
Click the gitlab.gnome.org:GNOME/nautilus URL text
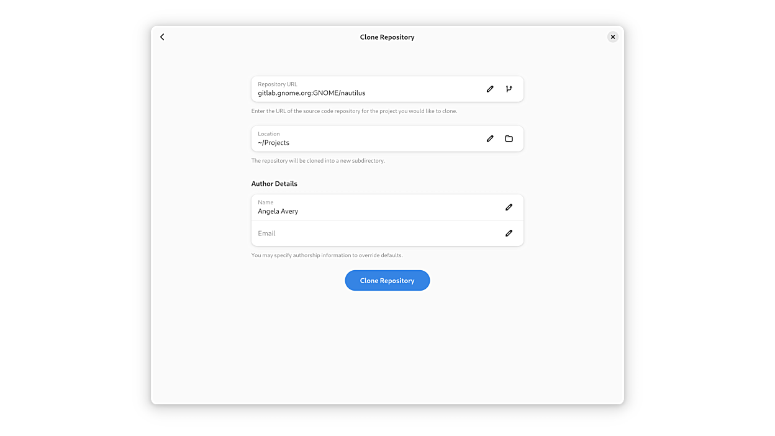click(312, 93)
